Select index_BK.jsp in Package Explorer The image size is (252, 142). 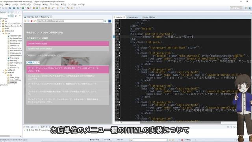tap(15, 78)
